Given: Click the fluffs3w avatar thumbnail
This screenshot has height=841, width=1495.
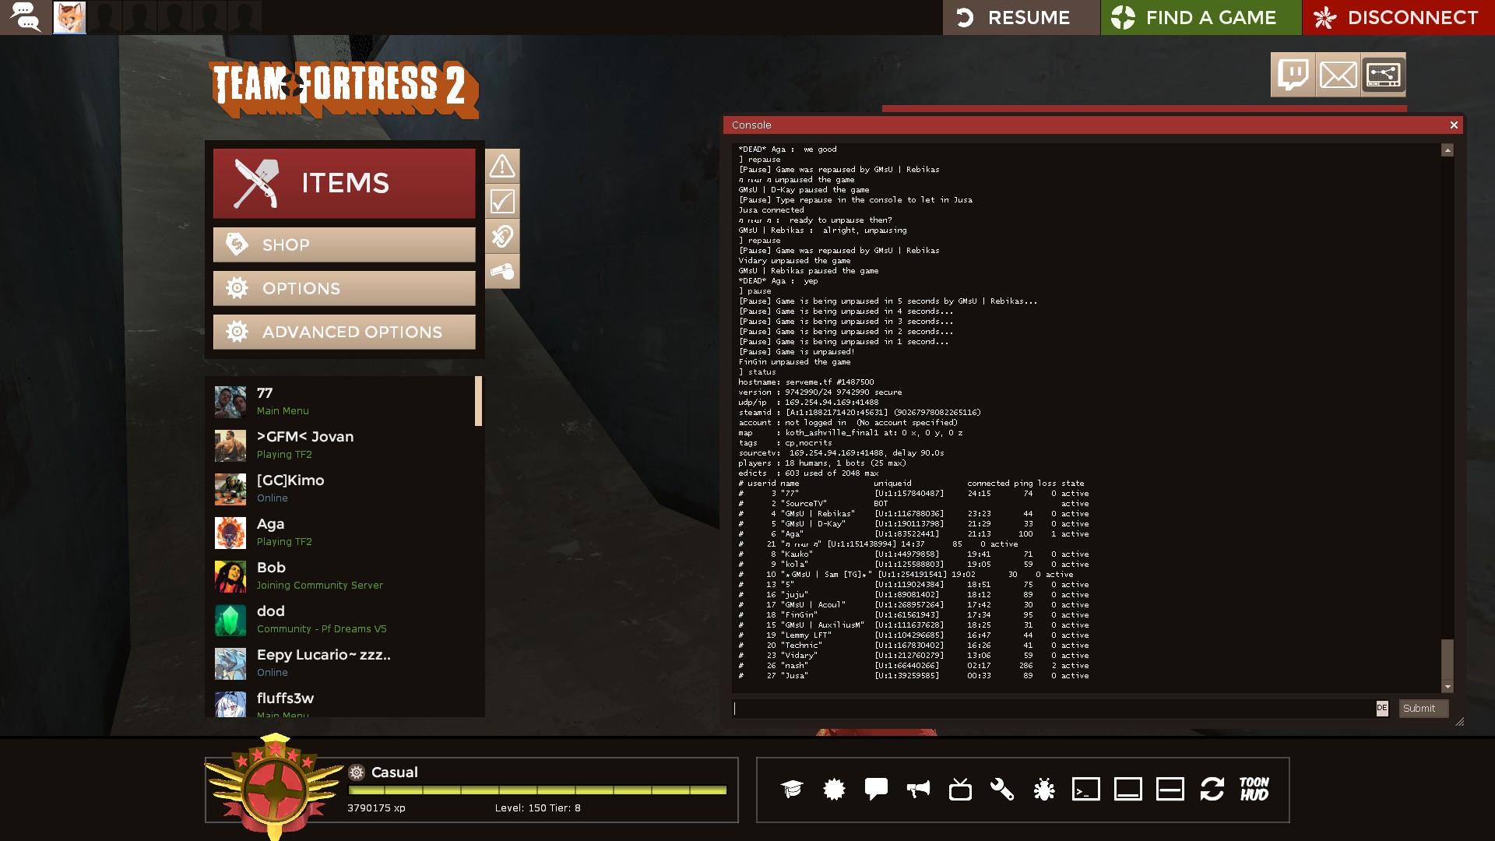Looking at the screenshot, I should click(230, 704).
